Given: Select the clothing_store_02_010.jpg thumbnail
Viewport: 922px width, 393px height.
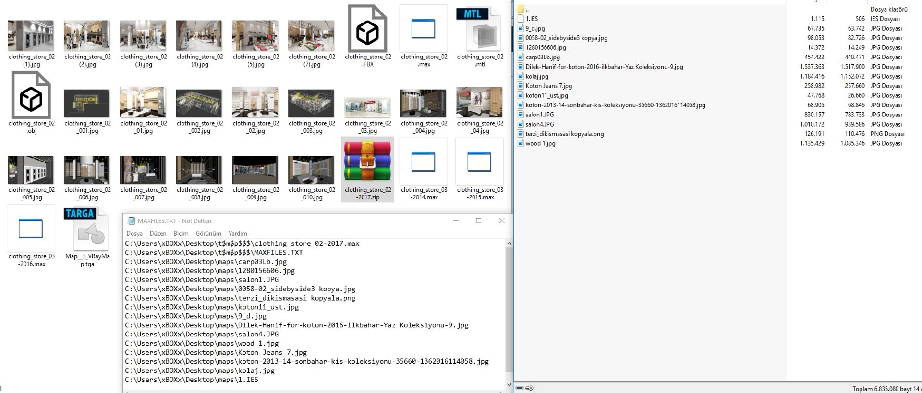Looking at the screenshot, I should (x=312, y=177).
